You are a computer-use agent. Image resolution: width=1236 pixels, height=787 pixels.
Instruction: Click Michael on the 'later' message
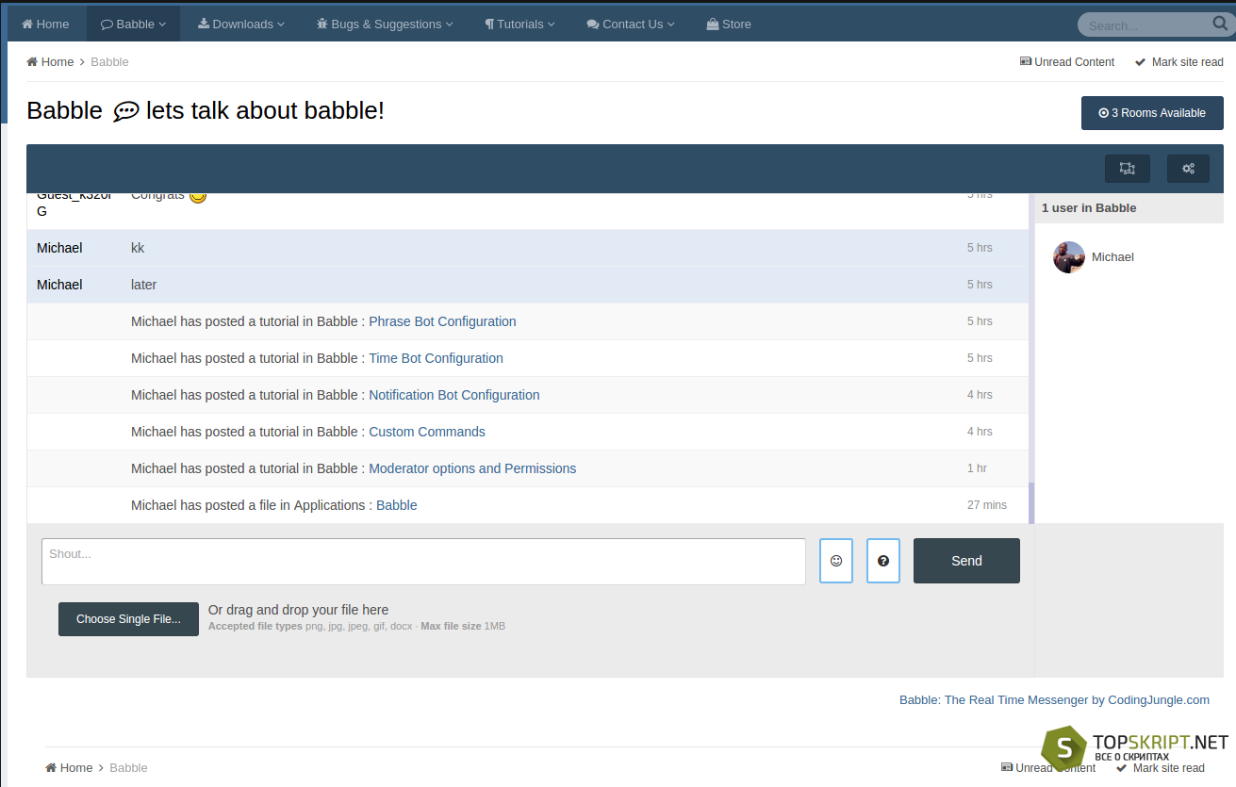pyautogui.click(x=59, y=285)
